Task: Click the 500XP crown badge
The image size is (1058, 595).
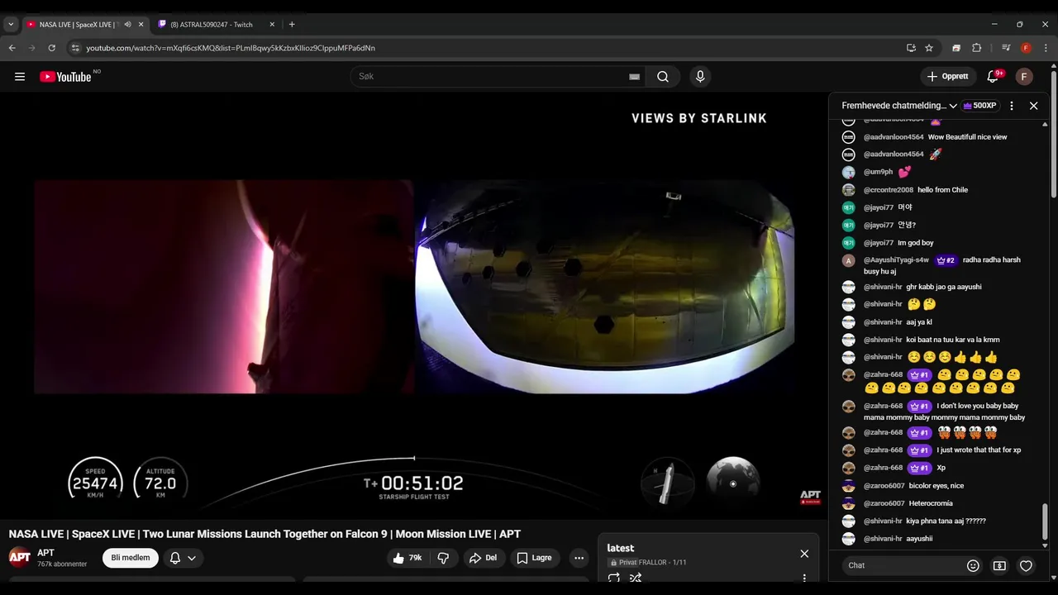Action: 979,106
